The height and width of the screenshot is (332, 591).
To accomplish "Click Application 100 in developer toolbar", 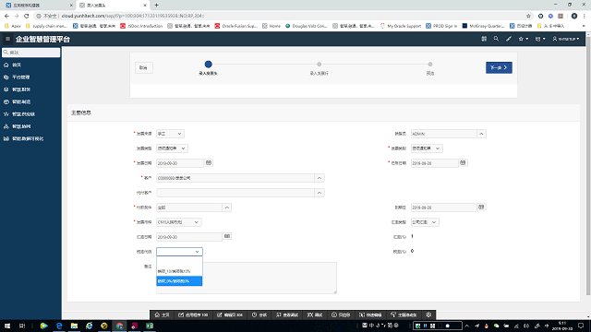I will pos(193,314).
